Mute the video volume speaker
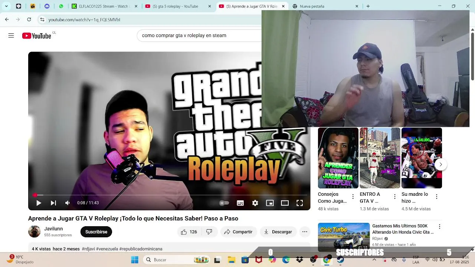This screenshot has height=267, width=475. pyautogui.click(x=67, y=203)
